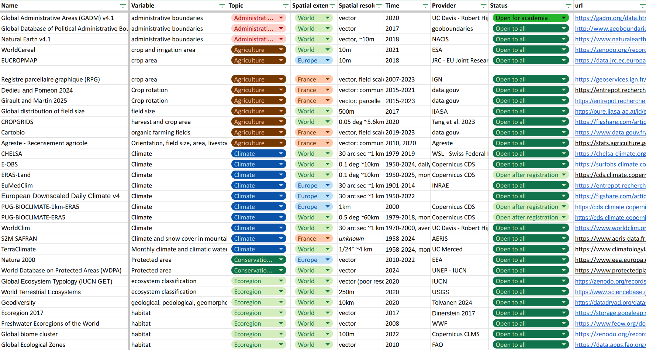The image size is (646, 350).
Task: Open Spatial extent dropdown for EUCROPMAP row
Action: point(327,61)
